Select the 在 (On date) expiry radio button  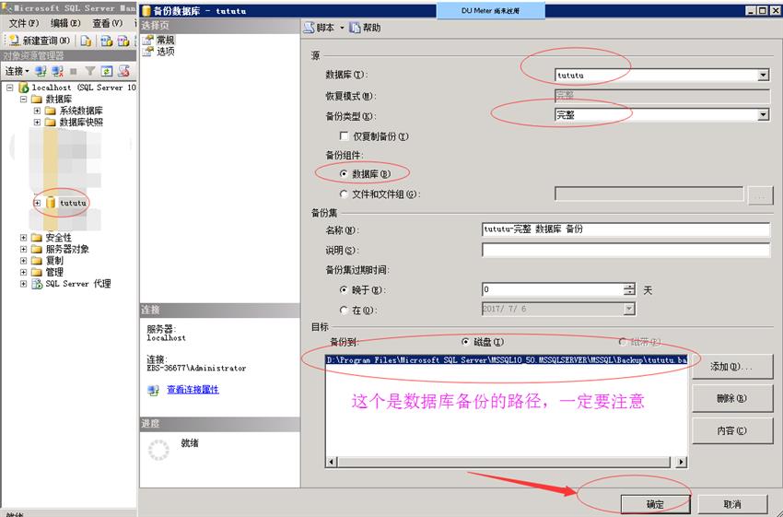click(x=345, y=310)
